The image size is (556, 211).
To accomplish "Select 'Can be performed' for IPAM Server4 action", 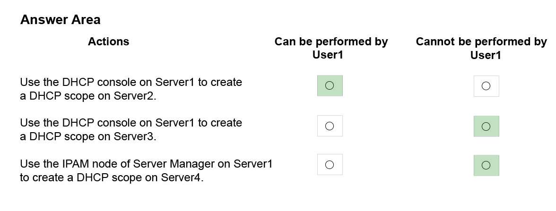I will pos(330,165).
